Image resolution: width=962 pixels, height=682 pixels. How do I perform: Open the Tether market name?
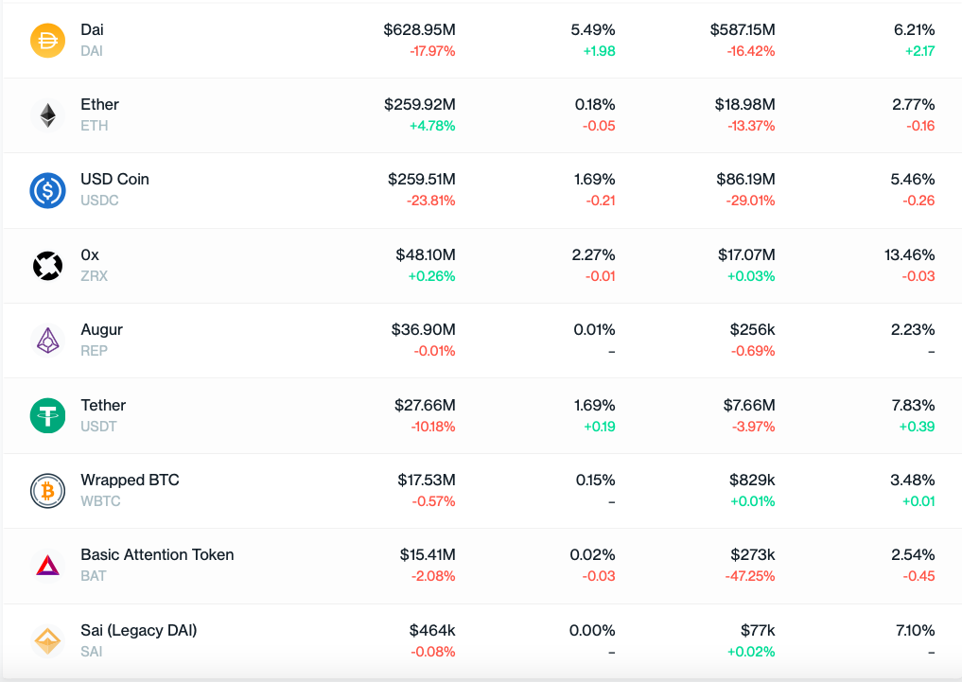click(103, 405)
